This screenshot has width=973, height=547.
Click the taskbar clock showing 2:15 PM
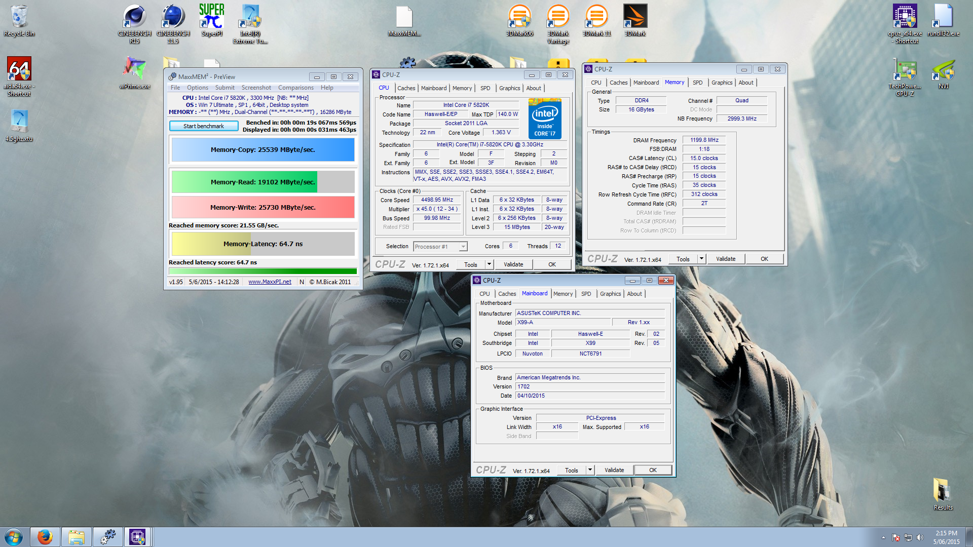coord(946,537)
